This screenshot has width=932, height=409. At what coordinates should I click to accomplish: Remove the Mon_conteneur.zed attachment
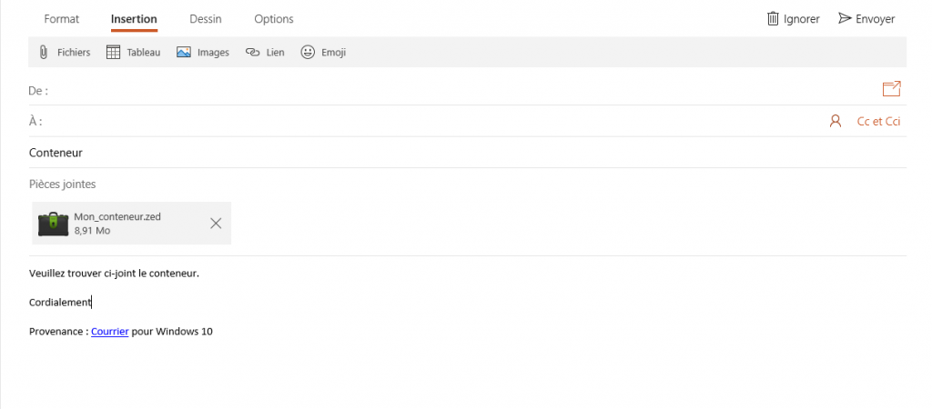point(216,224)
